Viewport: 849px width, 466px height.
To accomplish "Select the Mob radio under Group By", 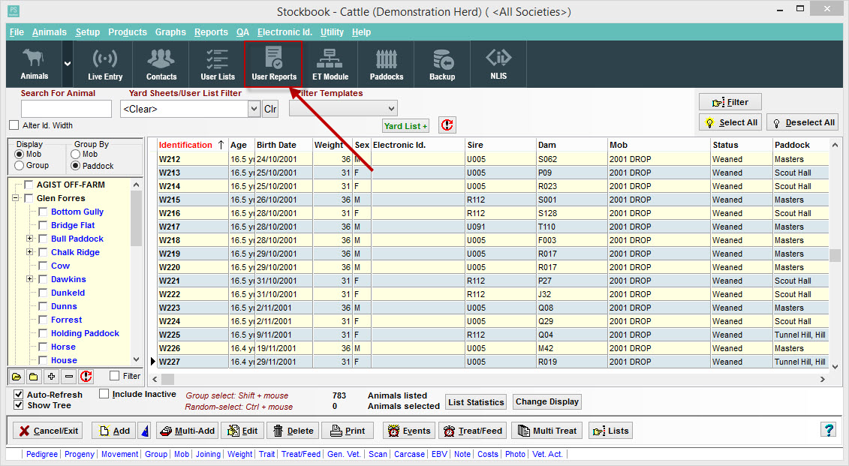I will point(75,155).
